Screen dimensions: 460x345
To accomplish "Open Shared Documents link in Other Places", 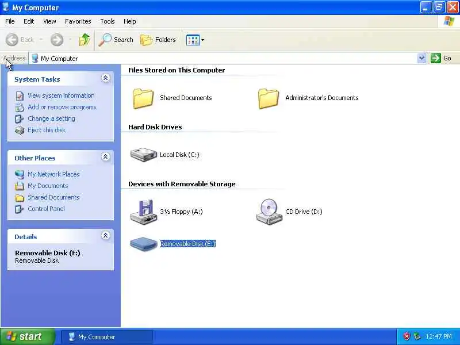I will tap(53, 197).
